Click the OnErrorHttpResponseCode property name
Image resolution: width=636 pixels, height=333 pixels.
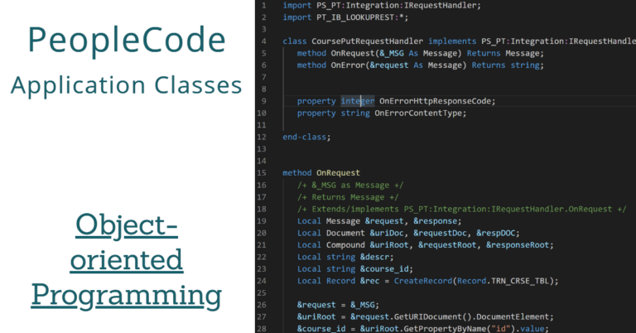point(435,101)
